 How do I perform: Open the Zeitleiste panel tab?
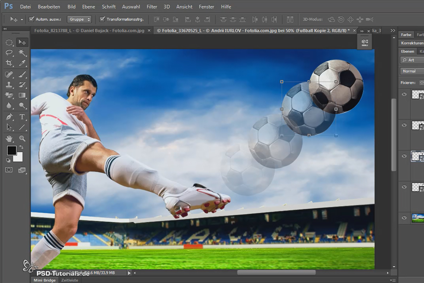click(x=69, y=280)
